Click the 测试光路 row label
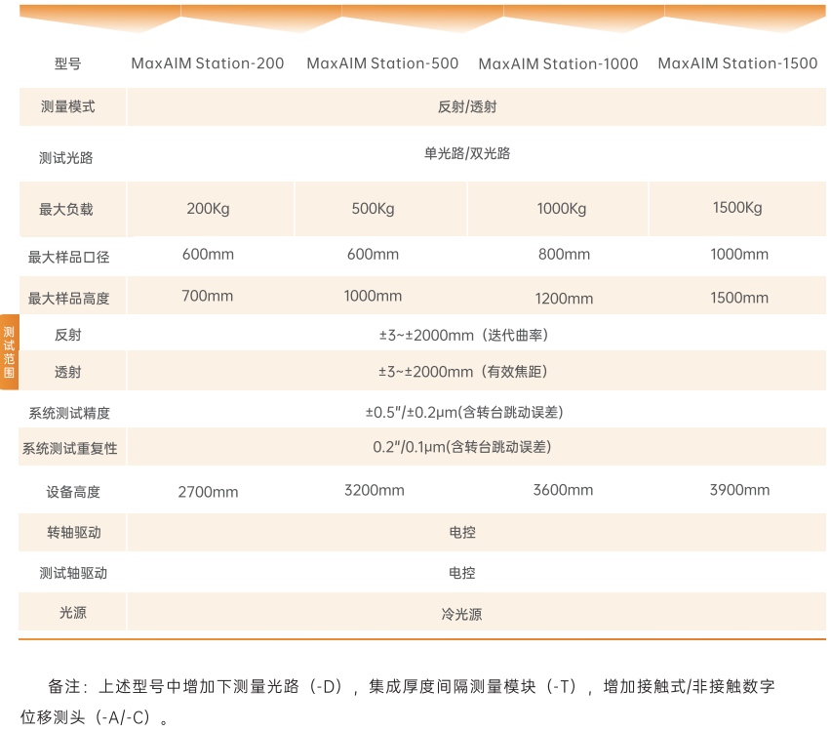831x731 pixels. click(x=65, y=157)
